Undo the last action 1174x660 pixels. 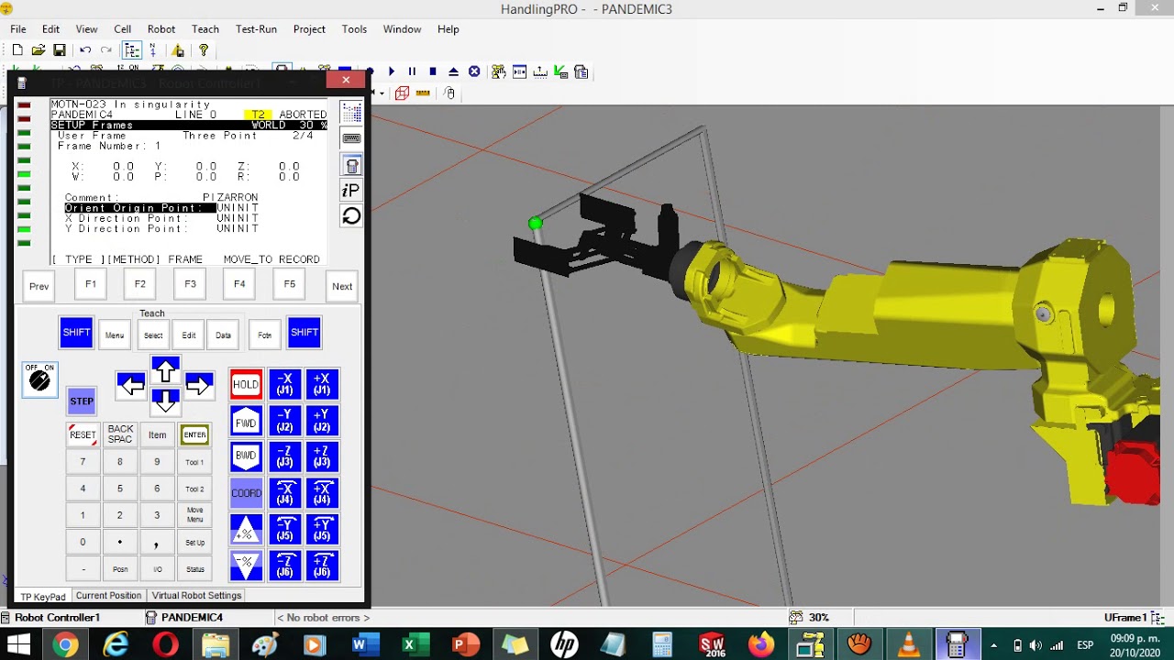85,50
